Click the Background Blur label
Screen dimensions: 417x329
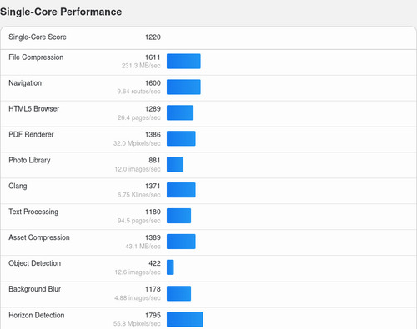pos(34,289)
